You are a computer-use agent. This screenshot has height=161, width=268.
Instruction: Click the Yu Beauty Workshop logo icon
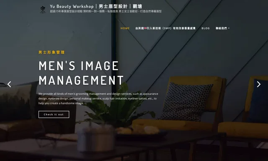[x=43, y=10]
